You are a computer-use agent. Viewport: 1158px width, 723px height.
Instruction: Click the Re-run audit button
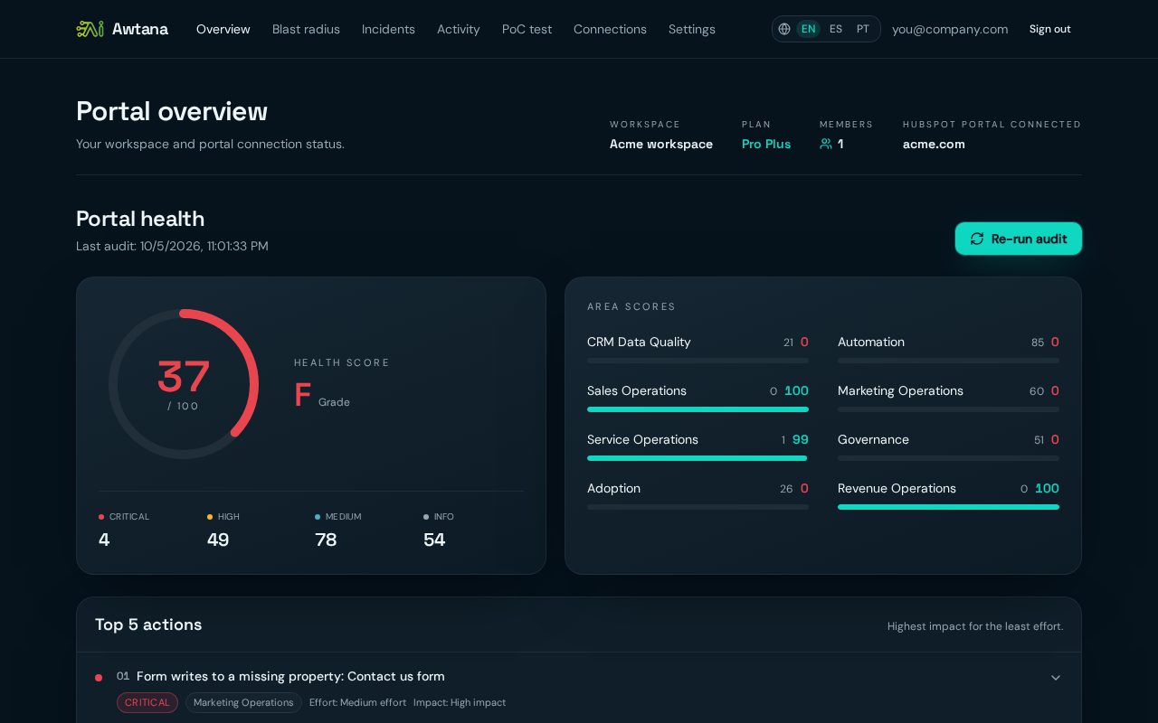pyautogui.click(x=1019, y=239)
